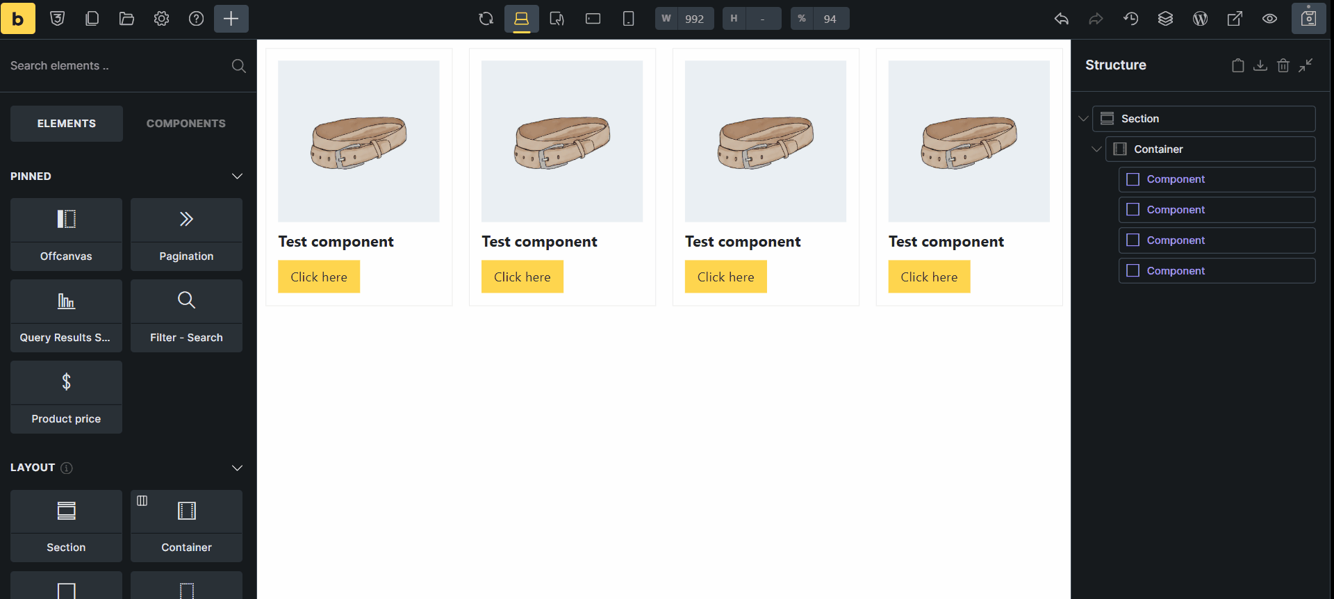
Task: Click the last card's "Click here" button
Action: [929, 277]
